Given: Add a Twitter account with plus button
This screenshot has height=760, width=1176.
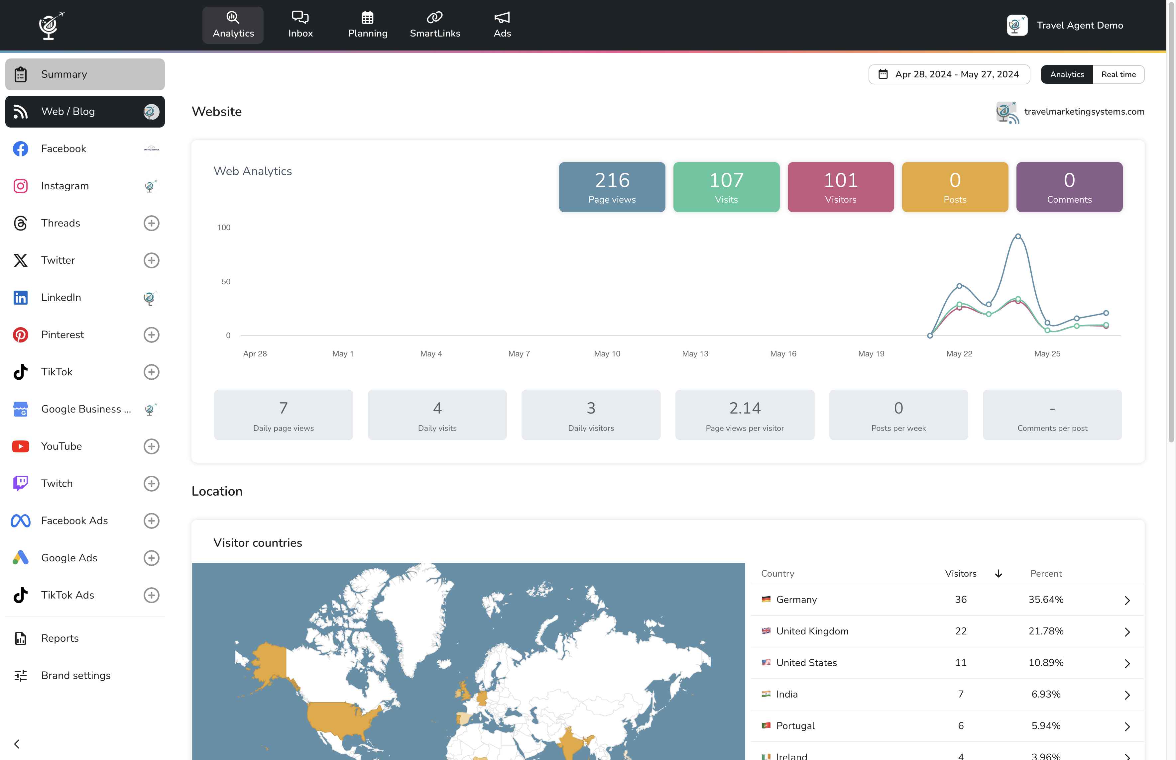Looking at the screenshot, I should tap(151, 260).
